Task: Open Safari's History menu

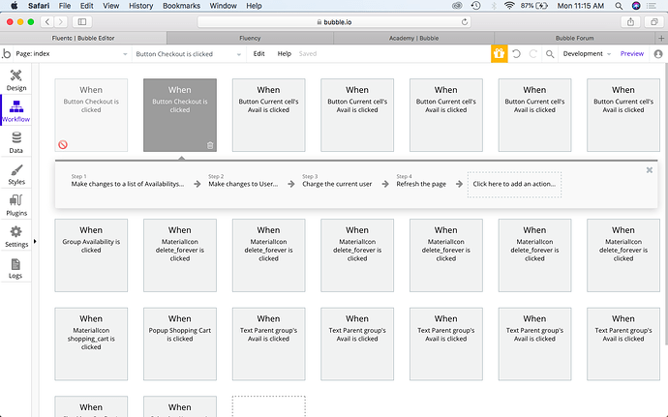Action: (140, 6)
